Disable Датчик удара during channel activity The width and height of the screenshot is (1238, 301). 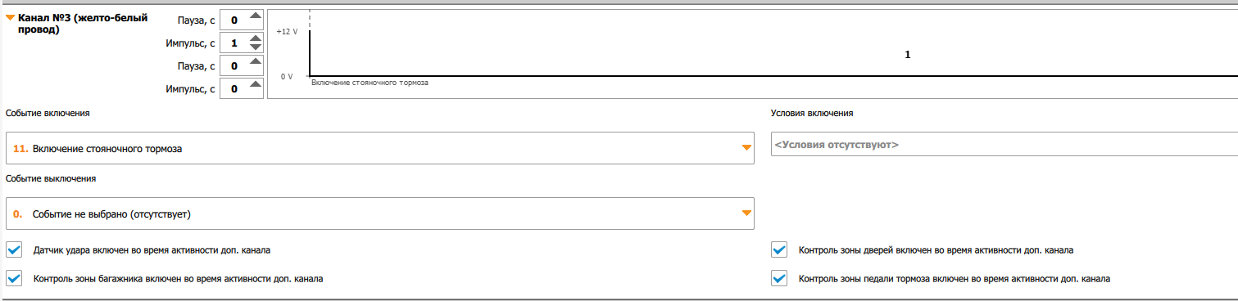[x=14, y=249]
